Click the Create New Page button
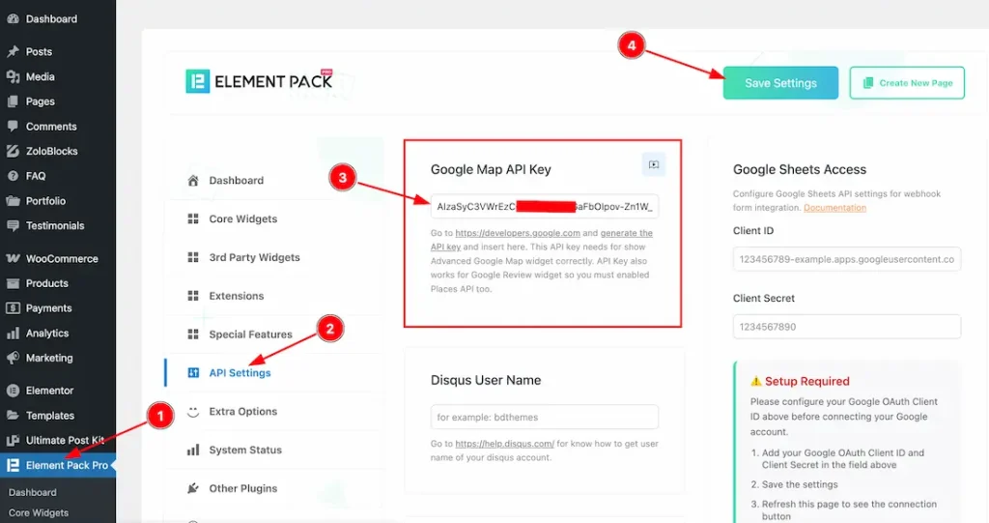 [906, 83]
